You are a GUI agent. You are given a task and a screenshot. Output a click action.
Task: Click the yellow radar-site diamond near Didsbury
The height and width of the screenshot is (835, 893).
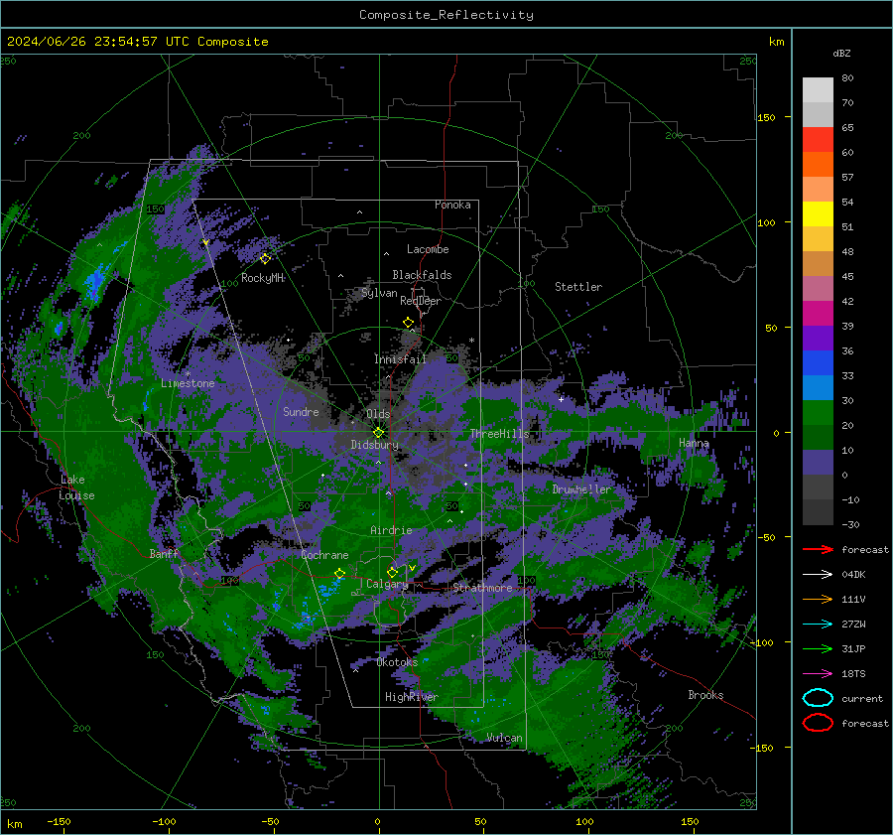[x=378, y=433]
